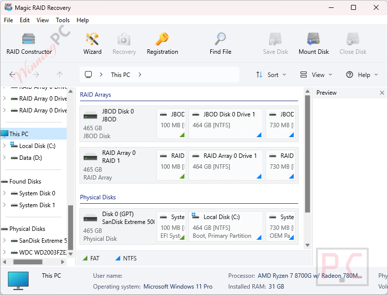
Task: Select This PC in the tree
Action: [34, 134]
